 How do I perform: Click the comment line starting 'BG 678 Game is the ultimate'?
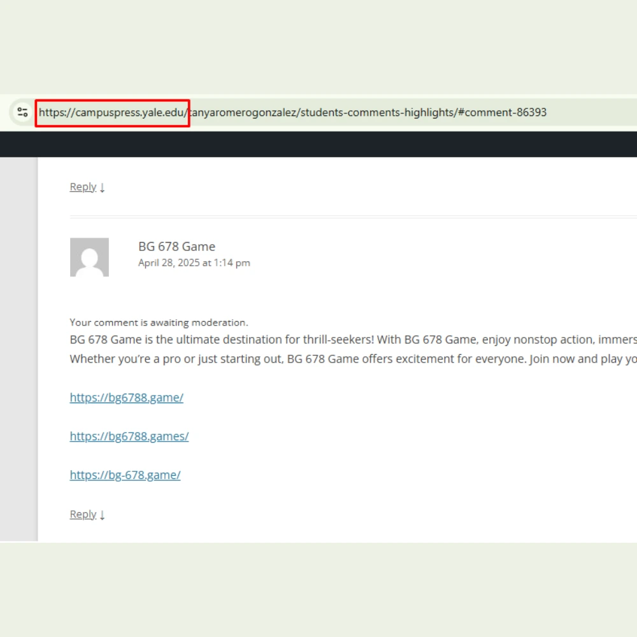click(x=353, y=340)
